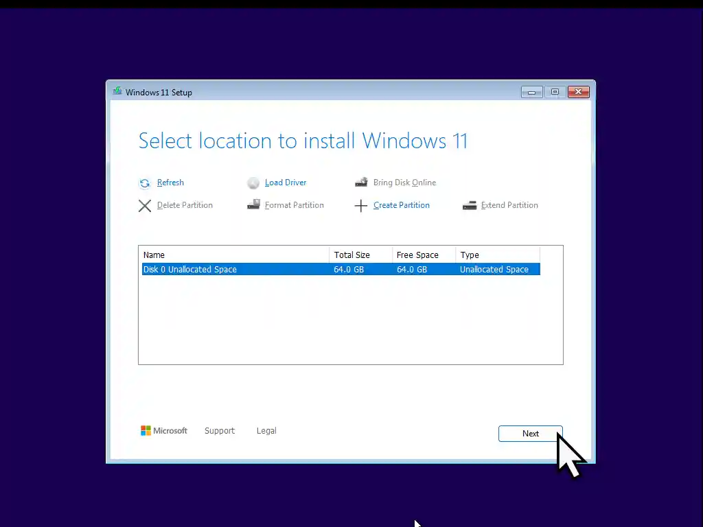Click the Create Partition plus icon
Screen dimensions: 703x527
(x=361, y=206)
